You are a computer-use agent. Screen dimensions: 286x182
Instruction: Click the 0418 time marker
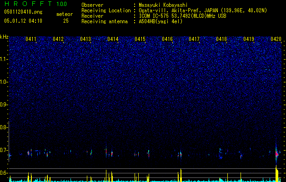click(x=221, y=39)
